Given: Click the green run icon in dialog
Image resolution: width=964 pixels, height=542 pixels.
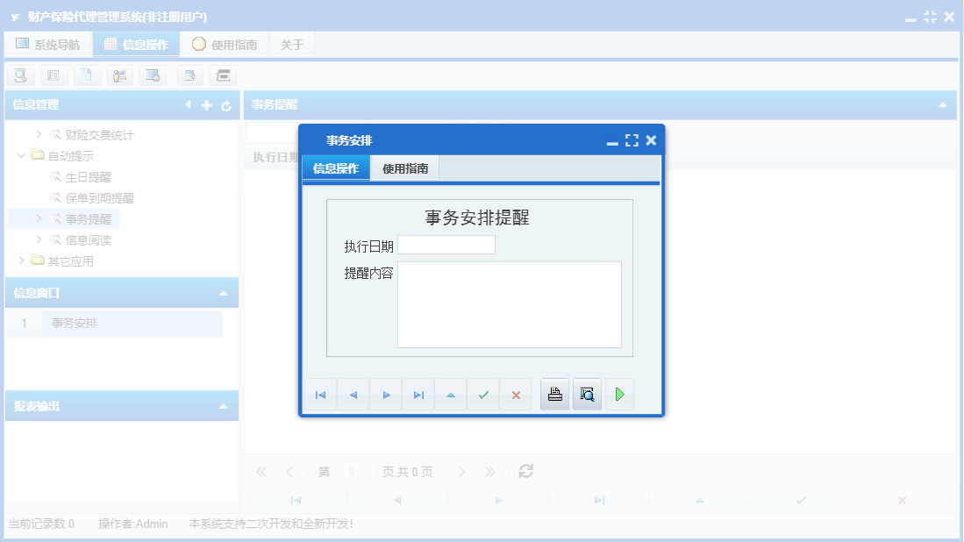Looking at the screenshot, I should [619, 394].
